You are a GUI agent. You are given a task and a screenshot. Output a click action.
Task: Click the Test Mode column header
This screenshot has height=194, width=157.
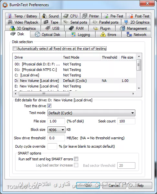tap(80, 57)
